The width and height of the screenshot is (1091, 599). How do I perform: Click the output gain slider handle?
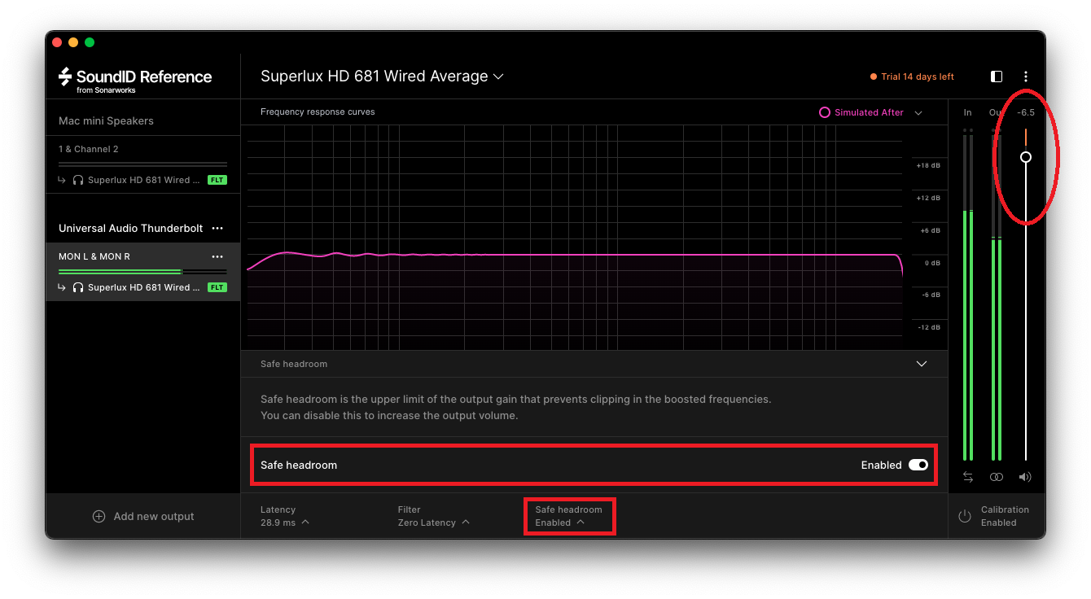tap(1026, 157)
